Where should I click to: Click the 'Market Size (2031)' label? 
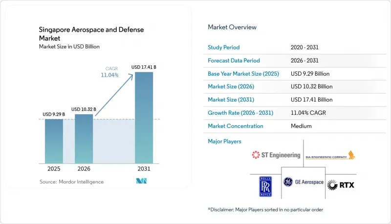[x=231, y=100]
